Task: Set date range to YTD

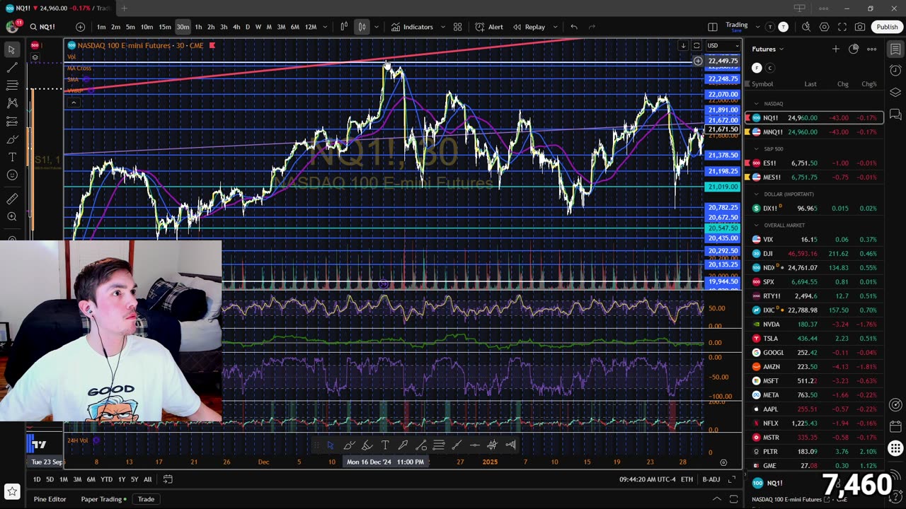Action: coord(106,479)
